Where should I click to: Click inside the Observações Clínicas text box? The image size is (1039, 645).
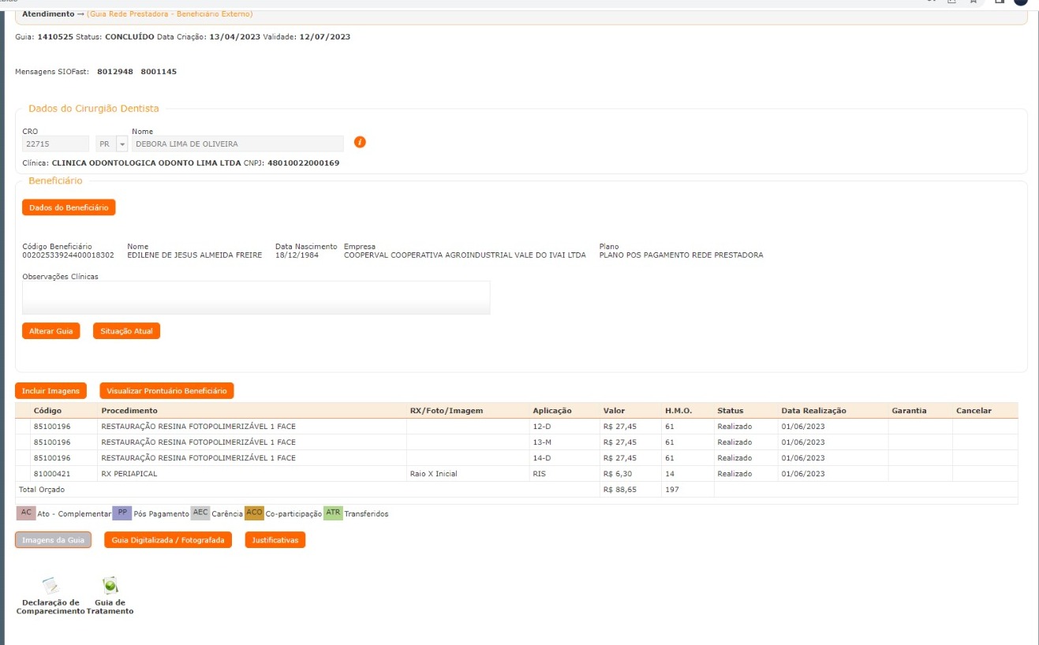256,297
